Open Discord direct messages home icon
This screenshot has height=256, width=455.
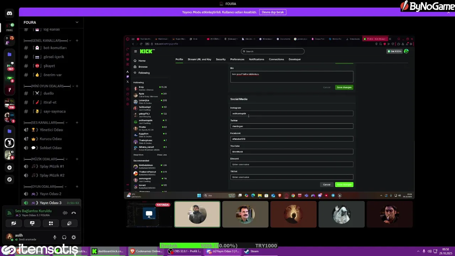coord(10,13)
